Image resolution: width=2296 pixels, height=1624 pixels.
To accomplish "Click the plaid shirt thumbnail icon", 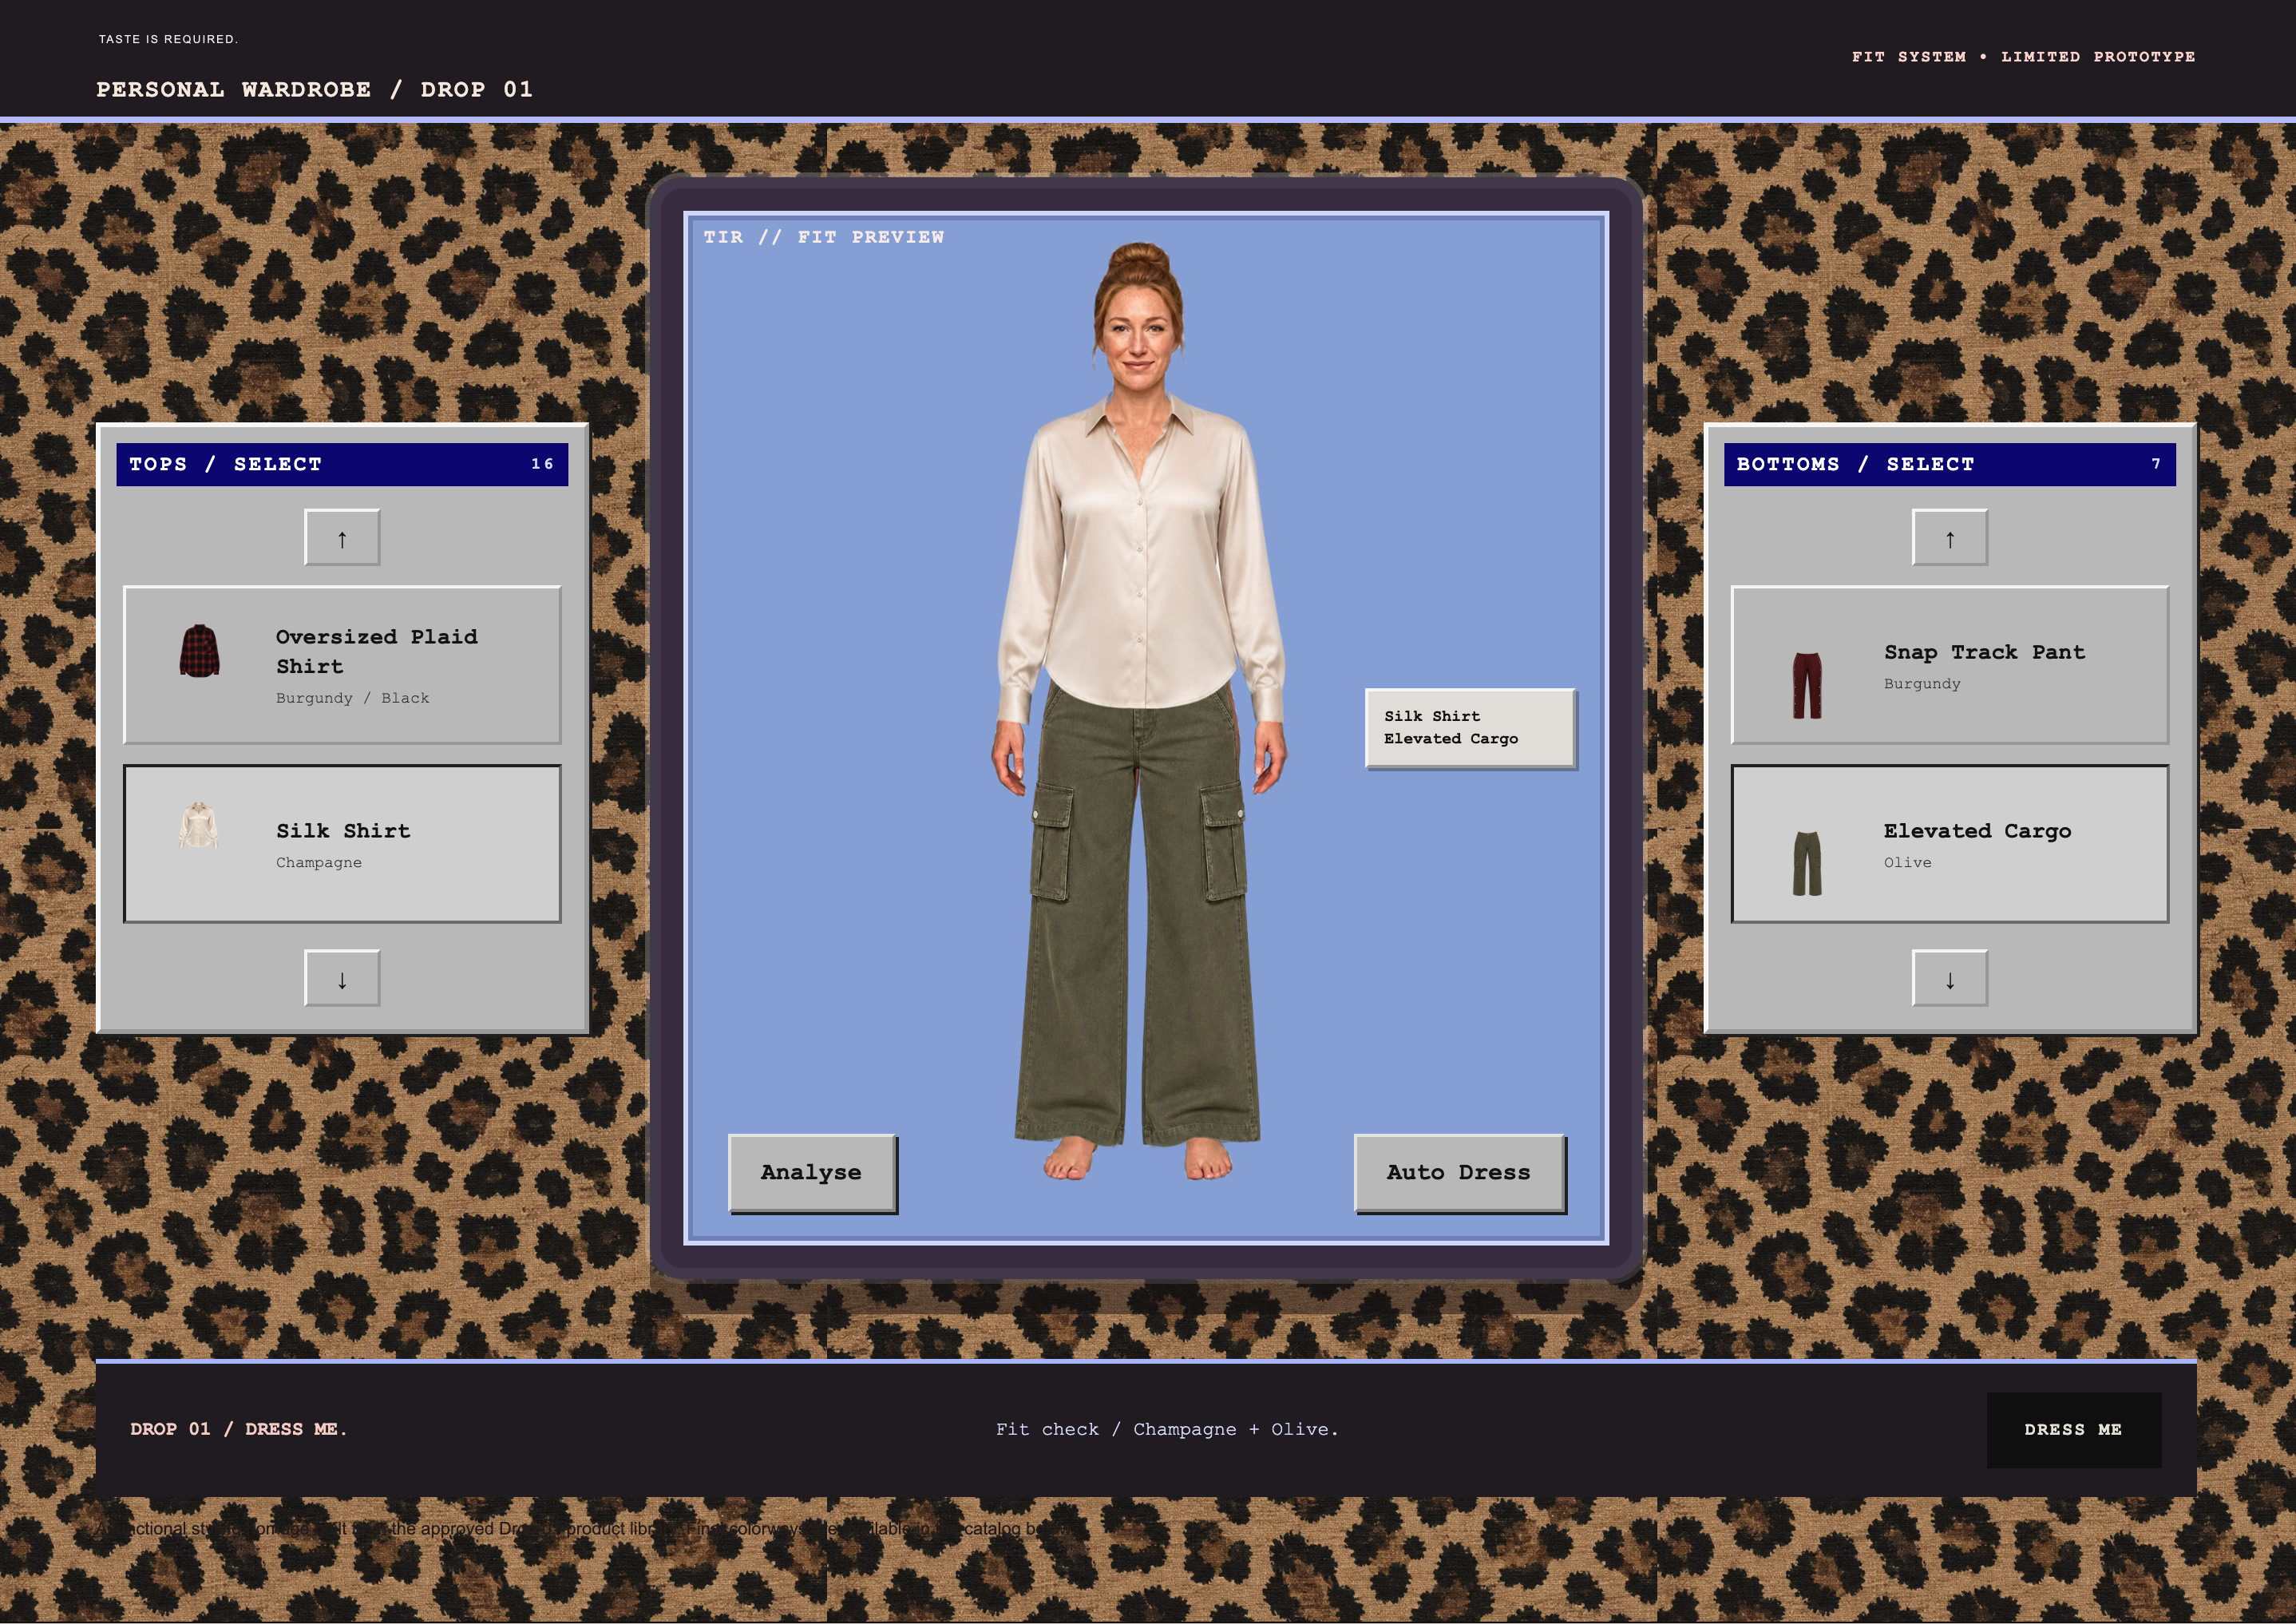I will 199,651.
